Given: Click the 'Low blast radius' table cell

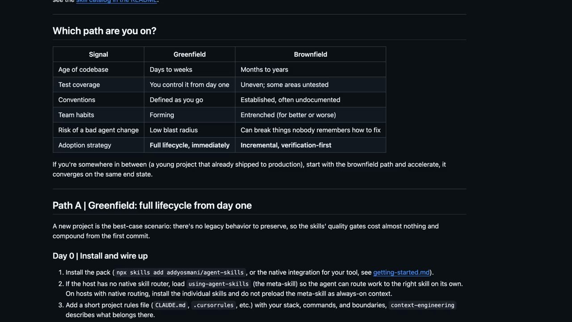Looking at the screenshot, I should pos(189,130).
